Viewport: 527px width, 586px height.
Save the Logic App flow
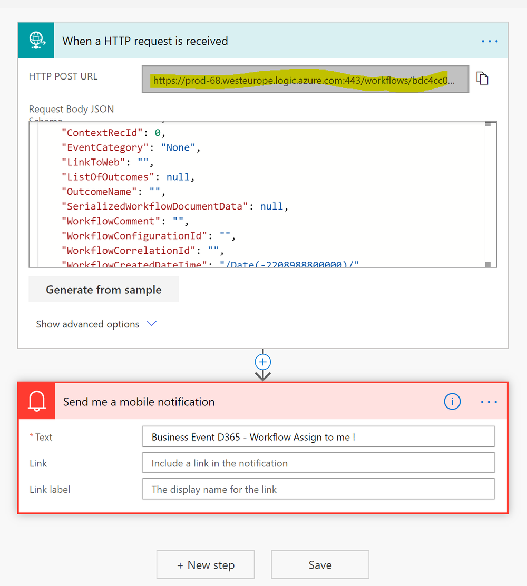coord(319,564)
